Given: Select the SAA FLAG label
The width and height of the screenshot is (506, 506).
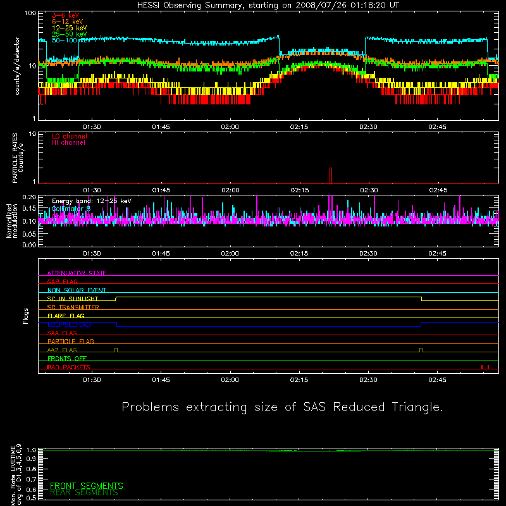Looking at the screenshot, I should click(x=62, y=333).
